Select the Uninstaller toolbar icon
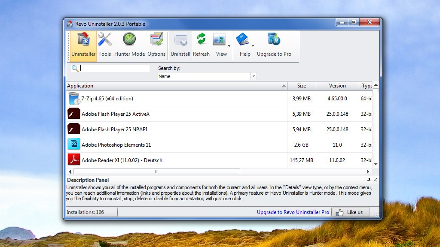The image size is (440, 247). 83,46
